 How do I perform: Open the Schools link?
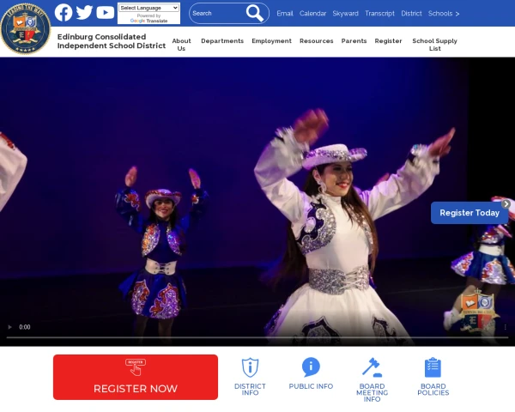440,14
